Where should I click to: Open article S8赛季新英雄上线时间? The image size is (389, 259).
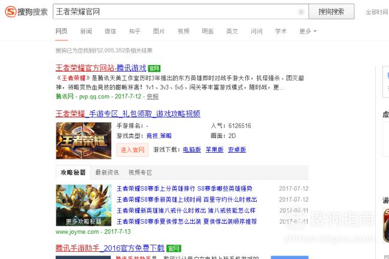click(187, 199)
